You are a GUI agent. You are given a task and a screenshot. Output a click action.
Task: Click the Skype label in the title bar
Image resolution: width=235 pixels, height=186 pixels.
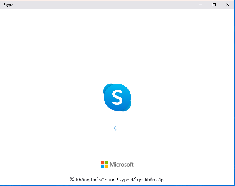pos(8,5)
